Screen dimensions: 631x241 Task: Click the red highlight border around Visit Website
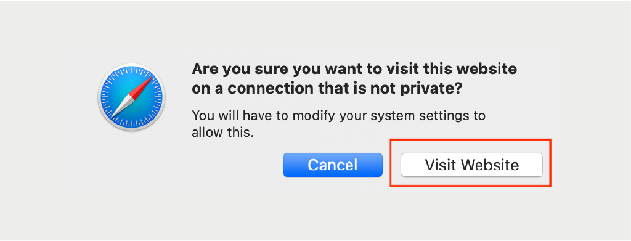470,140
